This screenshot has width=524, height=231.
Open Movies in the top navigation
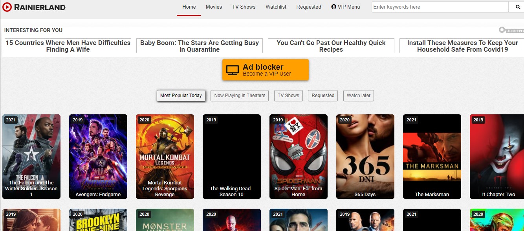[x=214, y=7]
